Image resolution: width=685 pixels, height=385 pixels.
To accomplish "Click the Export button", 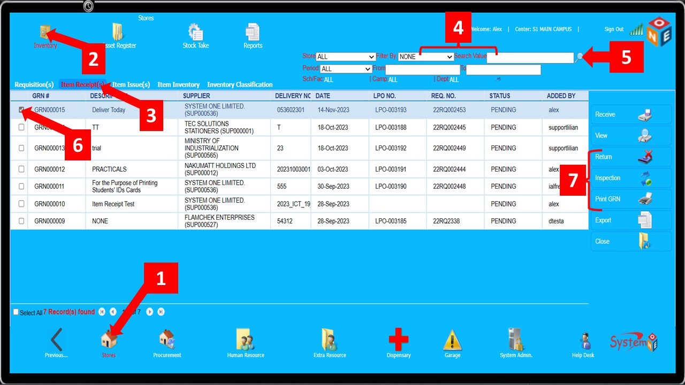I will pyautogui.click(x=630, y=220).
